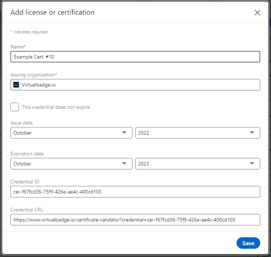Click the 'Issuing organization*' label
Viewport: 271px width, 257px height.
(x=34, y=75)
